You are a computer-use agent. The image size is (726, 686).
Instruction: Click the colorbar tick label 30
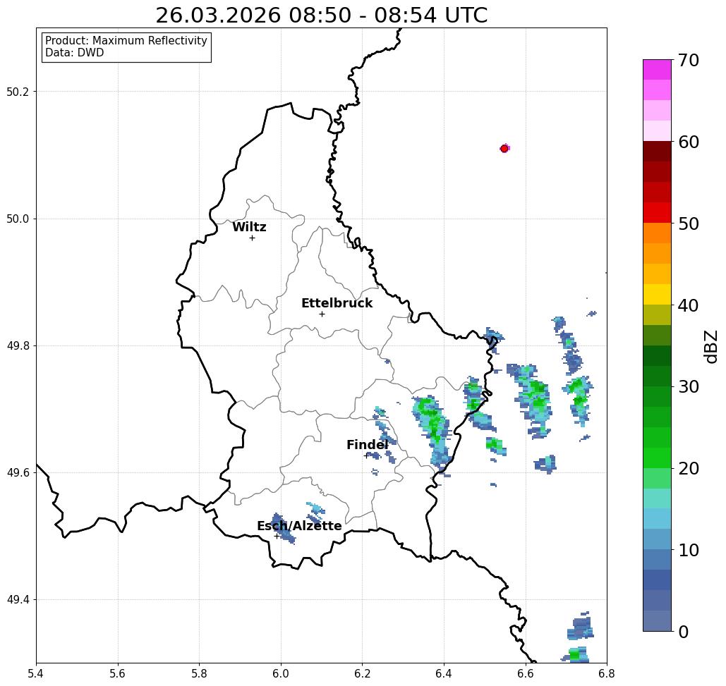tap(688, 387)
